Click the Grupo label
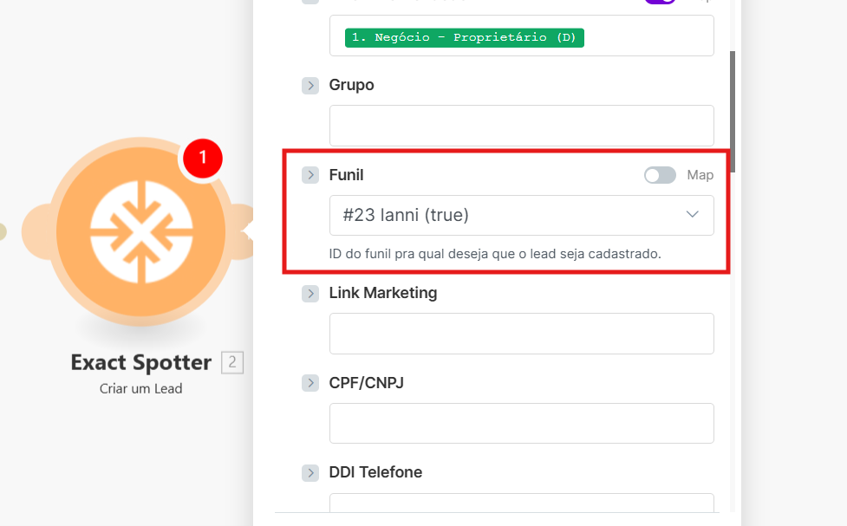This screenshot has height=526, width=847. (x=351, y=85)
